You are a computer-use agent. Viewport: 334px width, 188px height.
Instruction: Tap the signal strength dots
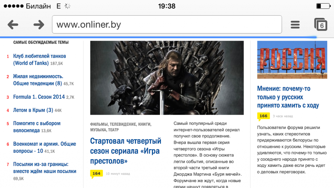[x=14, y=6]
